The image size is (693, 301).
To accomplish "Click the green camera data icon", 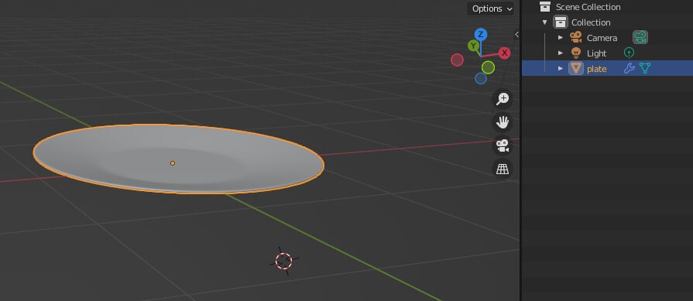I will tap(640, 37).
